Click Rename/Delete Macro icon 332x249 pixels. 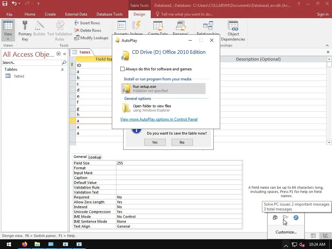point(181,25)
